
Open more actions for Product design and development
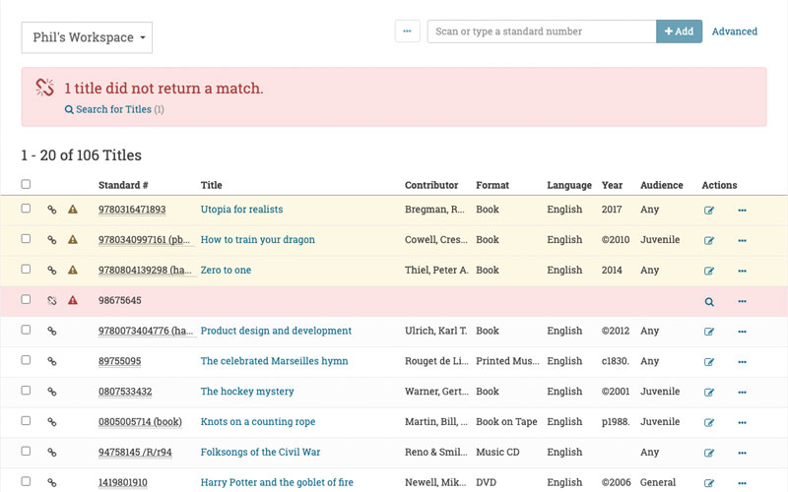743,332
